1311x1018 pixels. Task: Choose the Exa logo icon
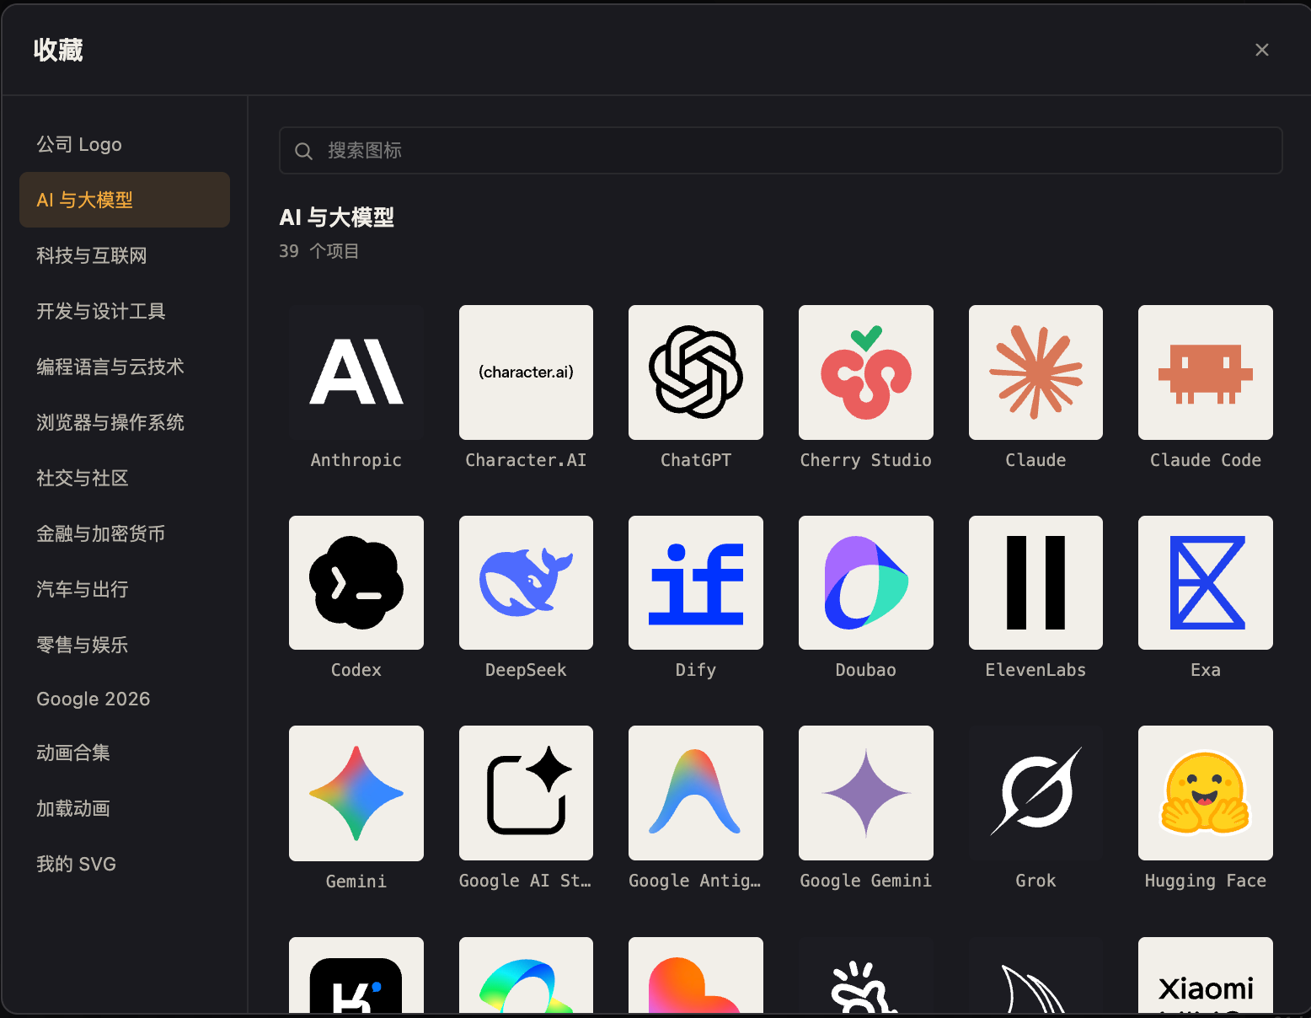(x=1206, y=582)
